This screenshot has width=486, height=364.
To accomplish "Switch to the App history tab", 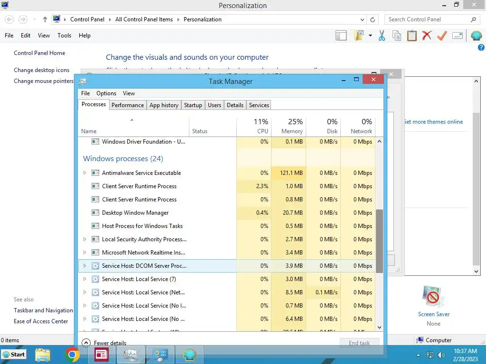I will point(164,105).
